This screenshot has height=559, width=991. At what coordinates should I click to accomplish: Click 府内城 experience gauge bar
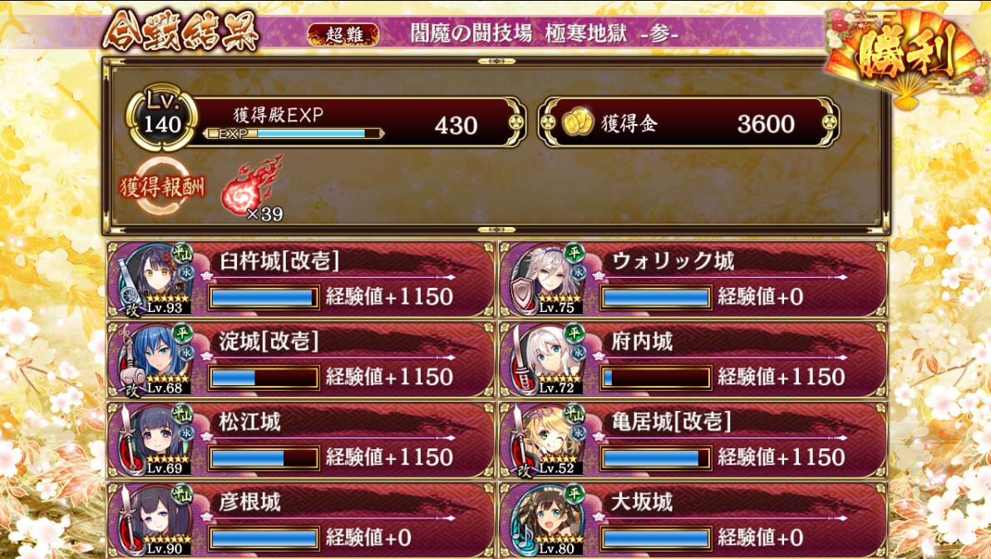656,378
